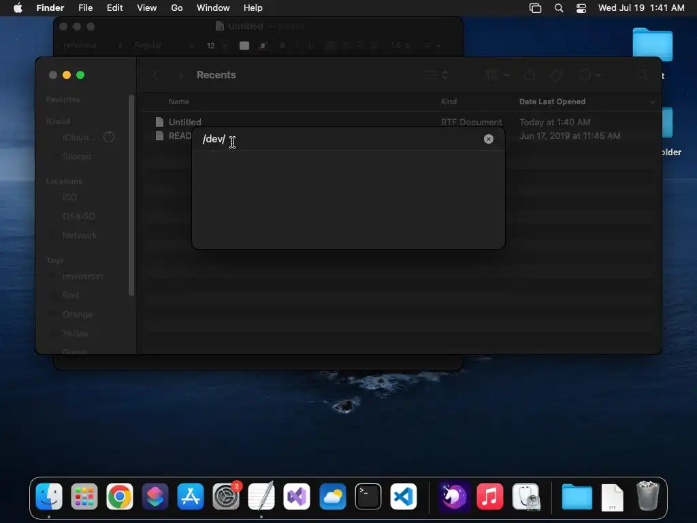Image resolution: width=697 pixels, height=523 pixels.
Task: Open the Finder list view switcher
Action: pos(436,75)
